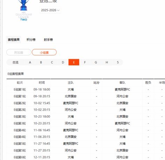165x160 pixels.
Task: Choose the 小组赛 stage button
Action: (x=44, y=53)
